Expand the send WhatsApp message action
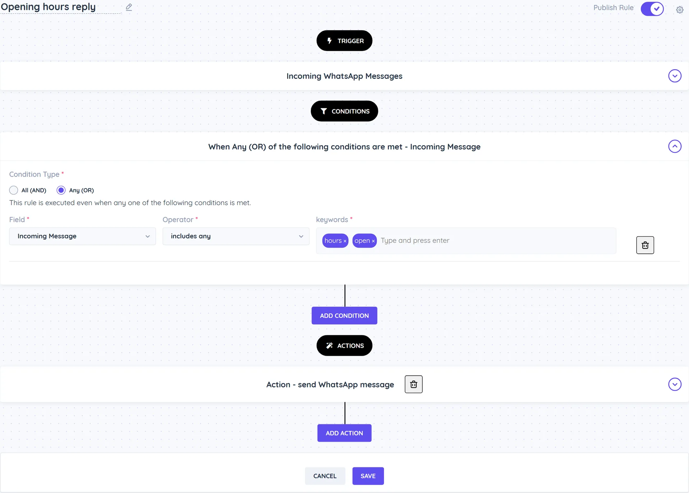Viewport: 689px width, 493px height. tap(675, 384)
